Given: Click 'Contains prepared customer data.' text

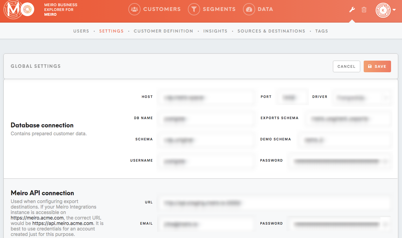Looking at the screenshot, I should click(49, 134).
